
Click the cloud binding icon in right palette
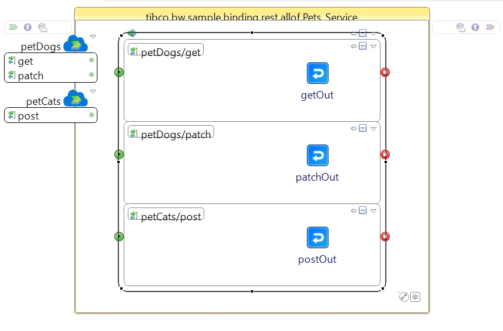[461, 27]
